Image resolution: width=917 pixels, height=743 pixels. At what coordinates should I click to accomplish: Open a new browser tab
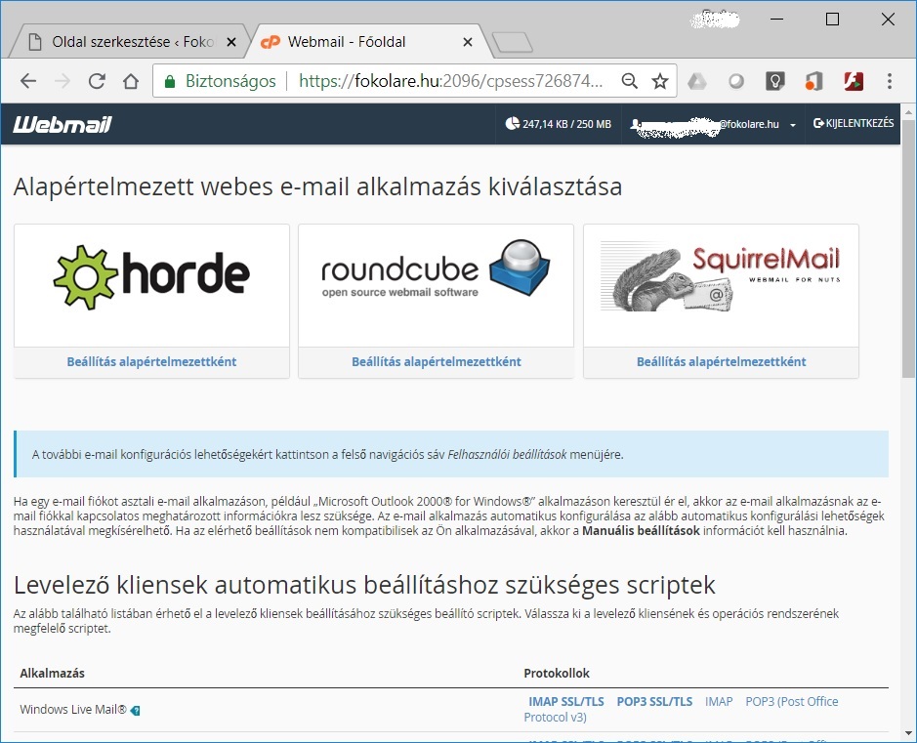pyautogui.click(x=513, y=42)
